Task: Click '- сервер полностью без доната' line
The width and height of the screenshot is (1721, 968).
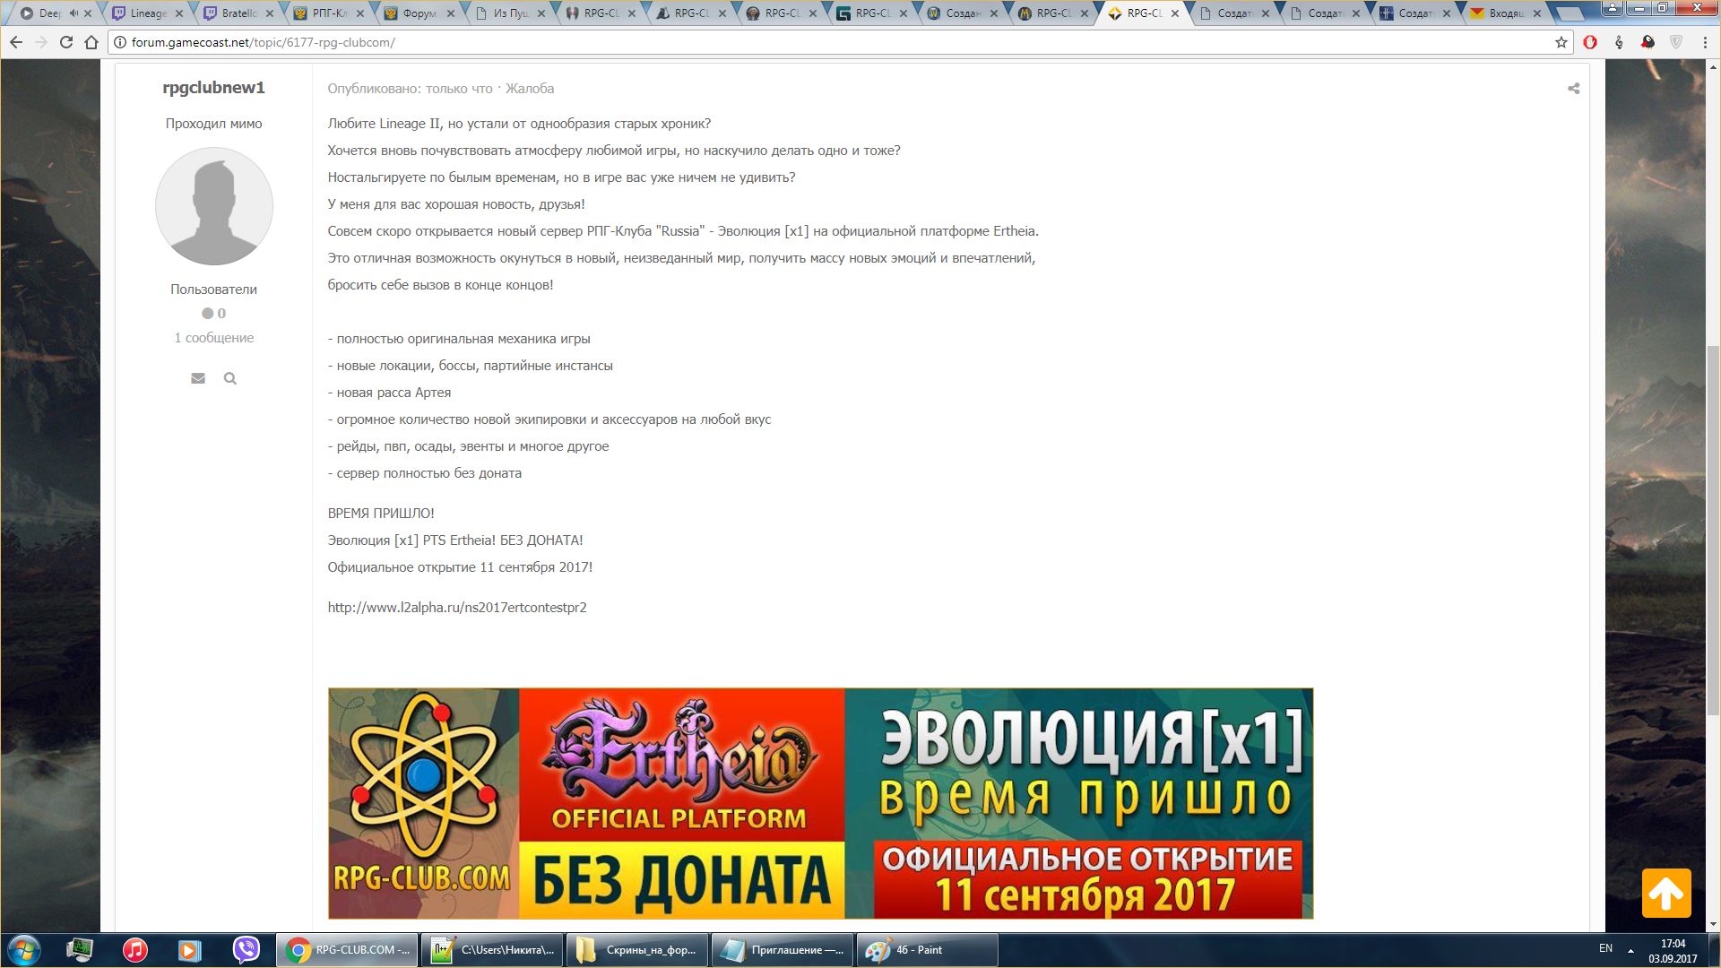Action: [x=425, y=473]
